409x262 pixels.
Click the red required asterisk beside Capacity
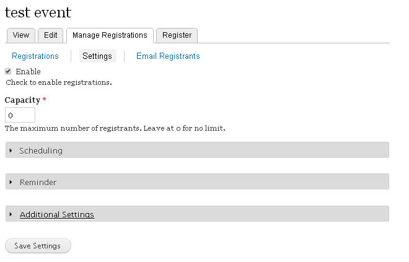pyautogui.click(x=45, y=99)
